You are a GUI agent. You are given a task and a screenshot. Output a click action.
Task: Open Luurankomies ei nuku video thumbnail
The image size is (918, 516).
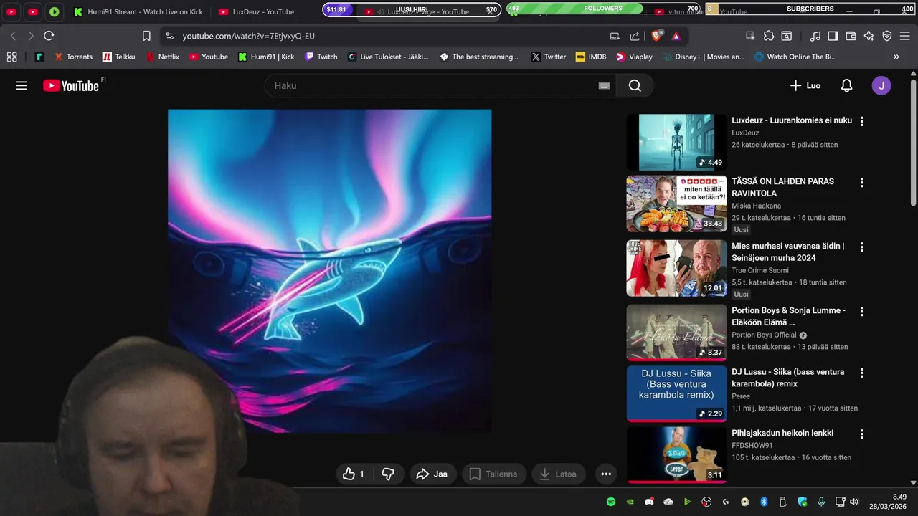pos(676,142)
